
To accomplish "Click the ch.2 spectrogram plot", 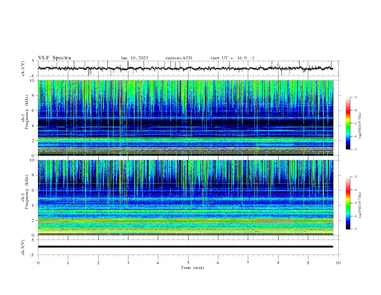I will (x=185, y=198).
